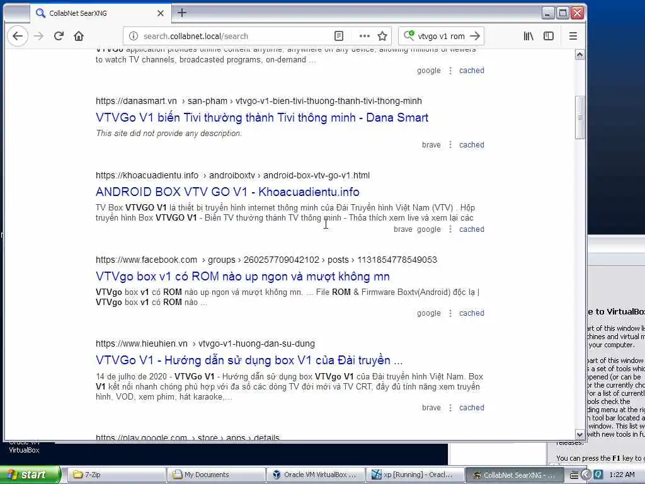Open a new browser tab
The image size is (645, 484).
tap(182, 13)
